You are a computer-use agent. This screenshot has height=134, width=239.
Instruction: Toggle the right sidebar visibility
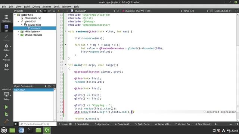point(236,124)
